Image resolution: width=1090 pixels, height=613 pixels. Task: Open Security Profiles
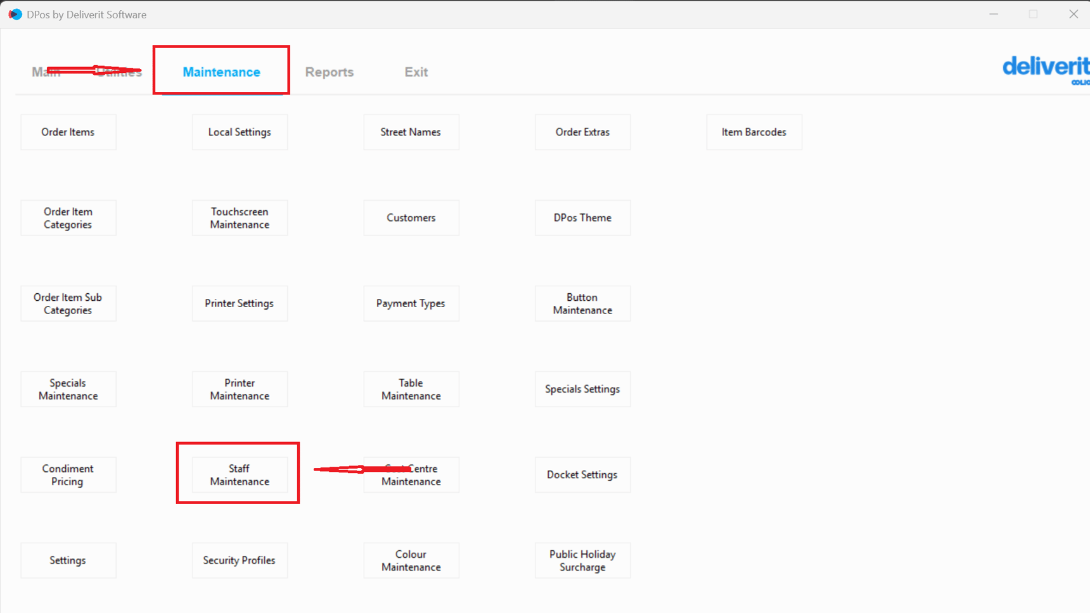(240, 560)
